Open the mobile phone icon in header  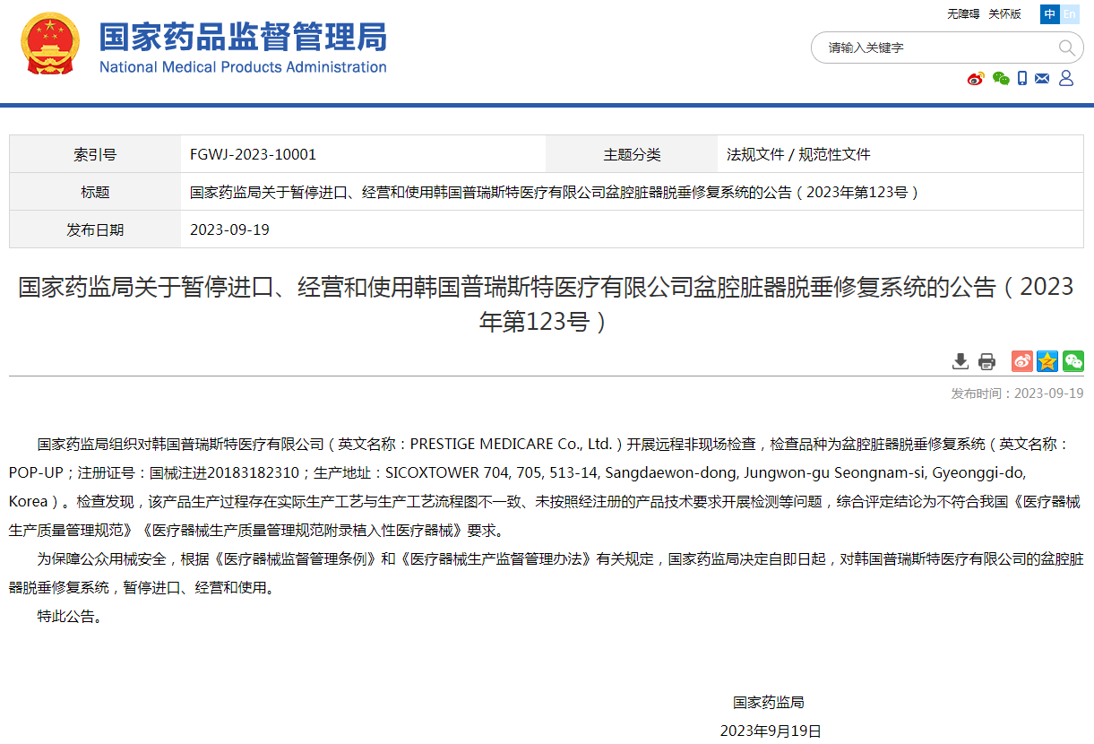(x=1022, y=79)
